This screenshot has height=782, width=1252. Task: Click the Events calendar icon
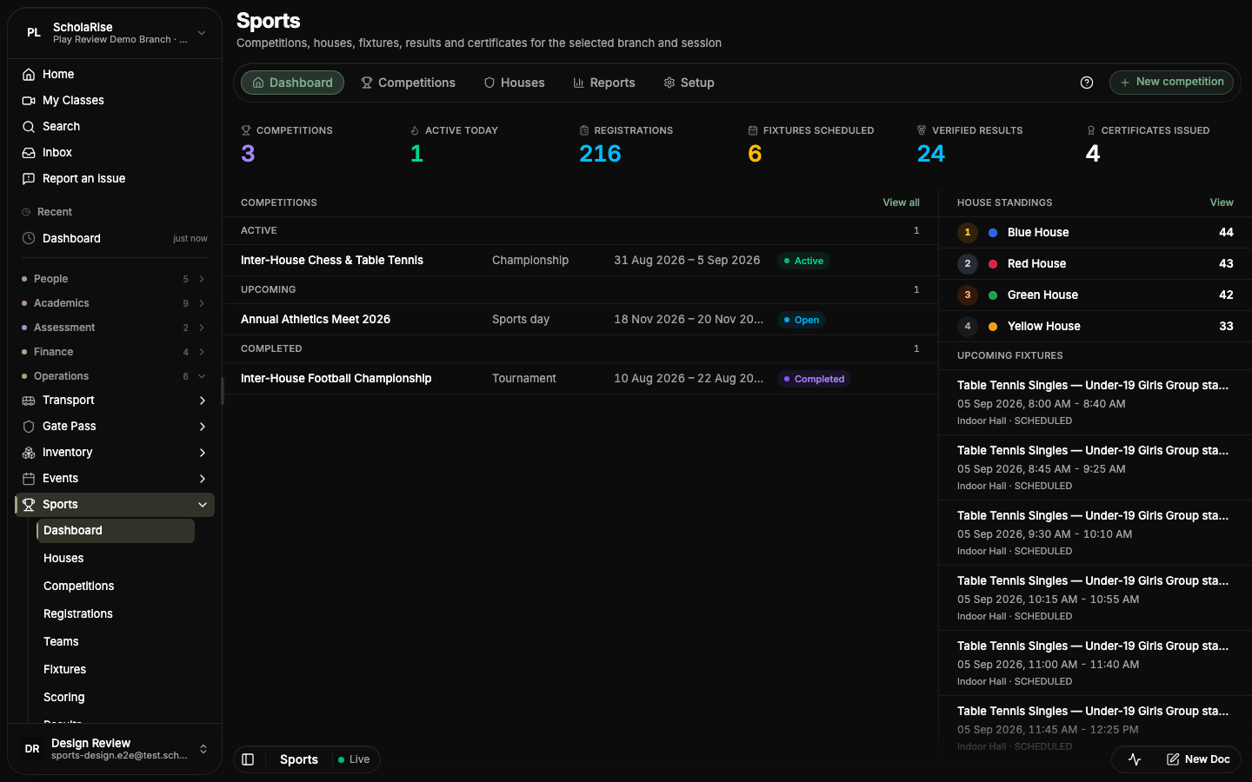[x=29, y=478]
